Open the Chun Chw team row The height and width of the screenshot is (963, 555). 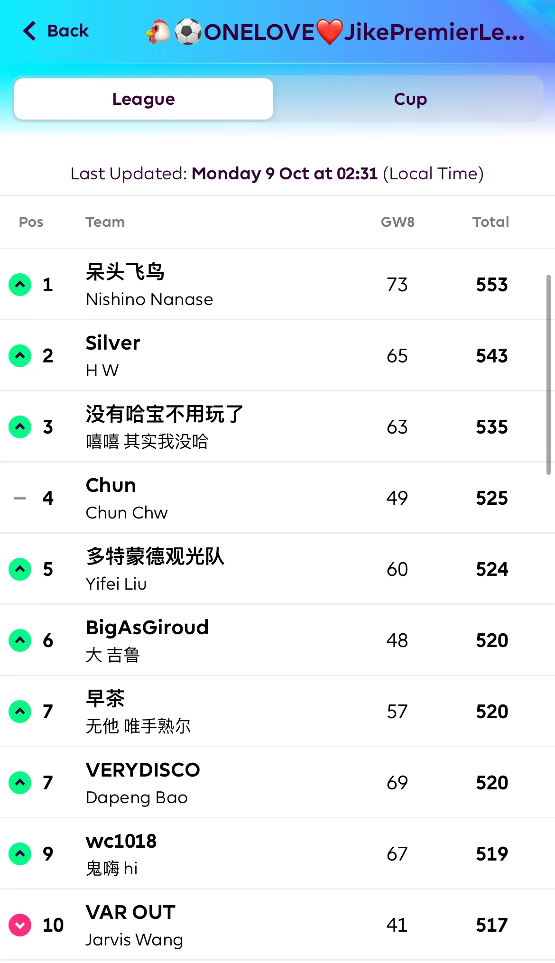coord(127,498)
